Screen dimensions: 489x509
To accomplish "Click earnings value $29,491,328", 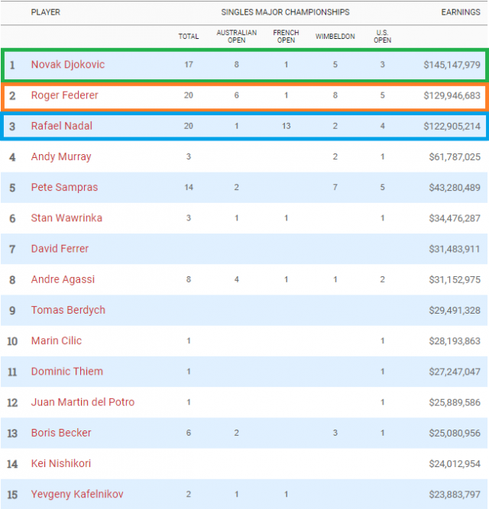I will pos(455,311).
